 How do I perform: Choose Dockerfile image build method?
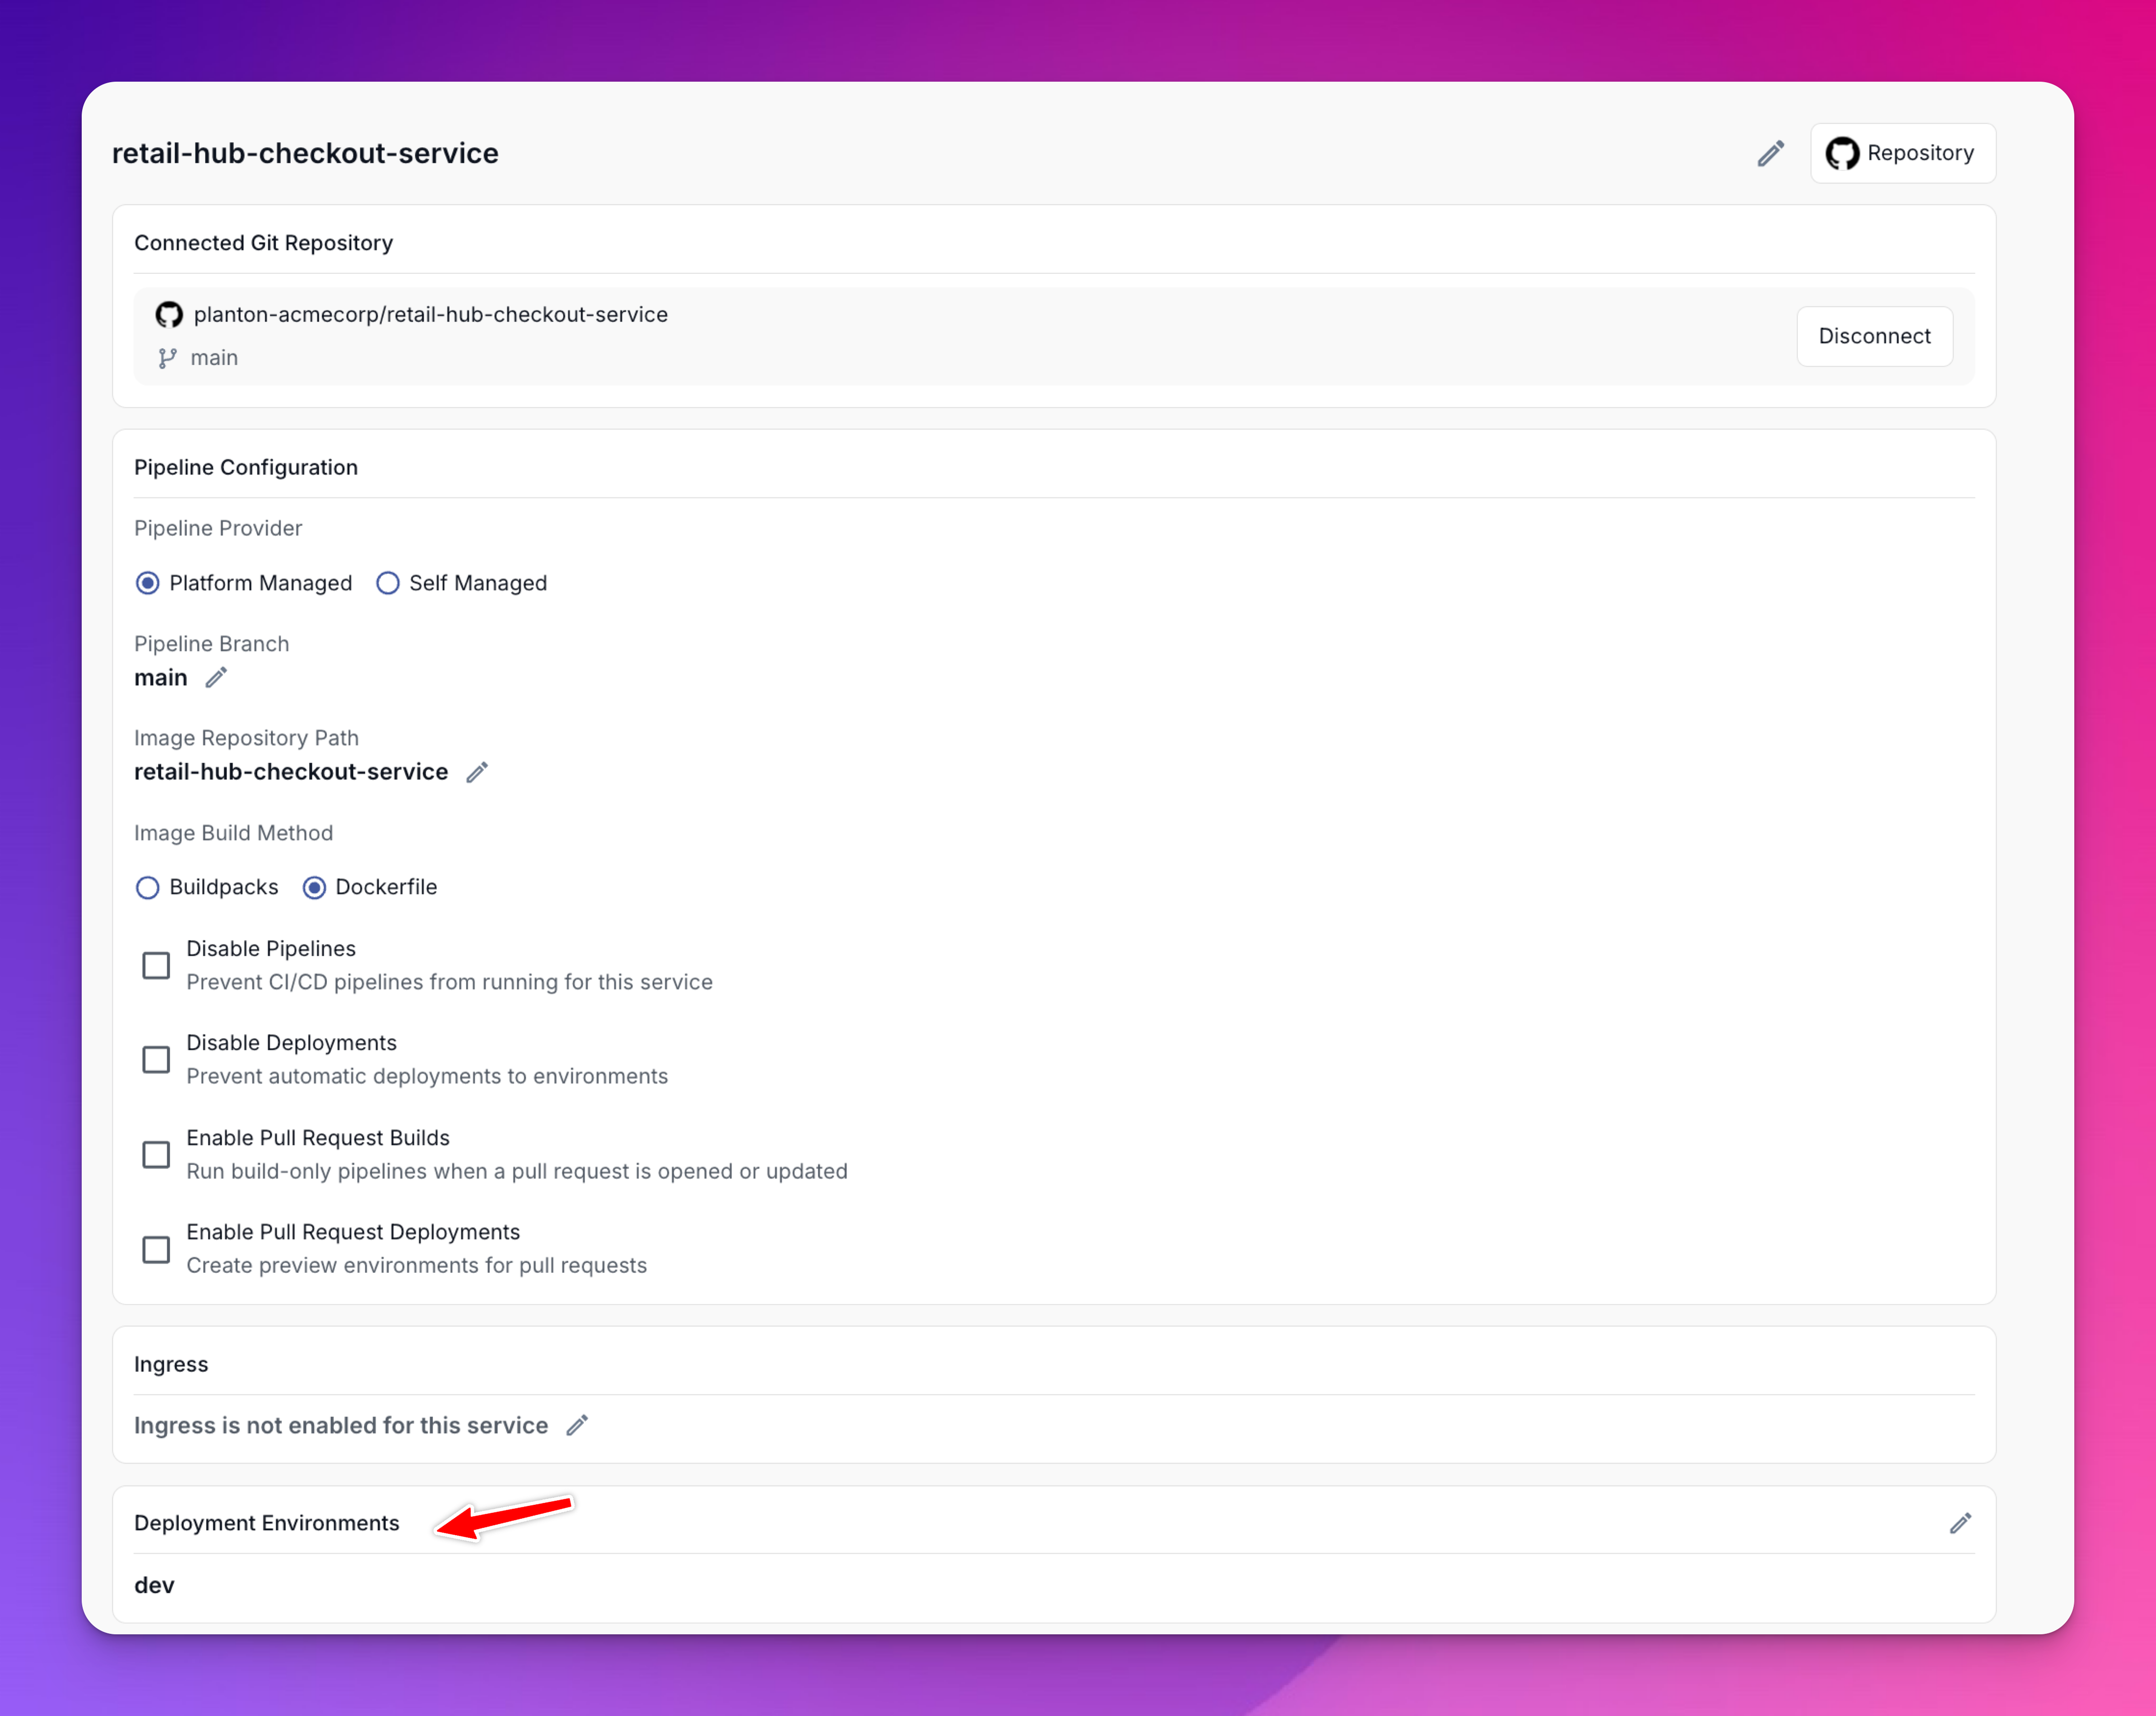pyautogui.click(x=314, y=887)
